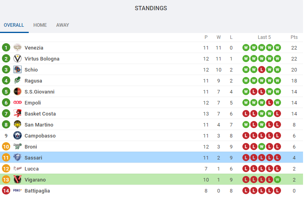Screen dimensions: 305x198
Task: Click the Basket Costa team logo
Action: click(x=17, y=114)
